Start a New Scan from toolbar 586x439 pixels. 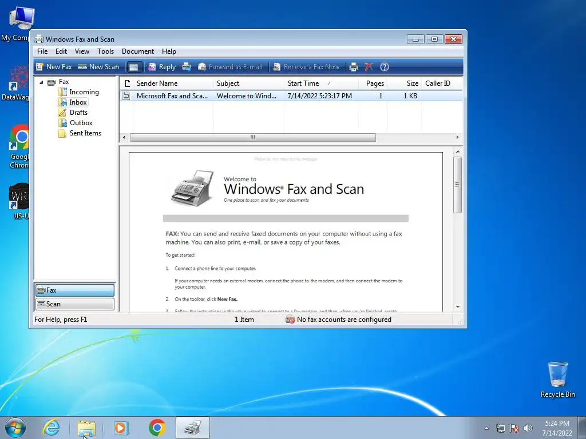coord(98,67)
